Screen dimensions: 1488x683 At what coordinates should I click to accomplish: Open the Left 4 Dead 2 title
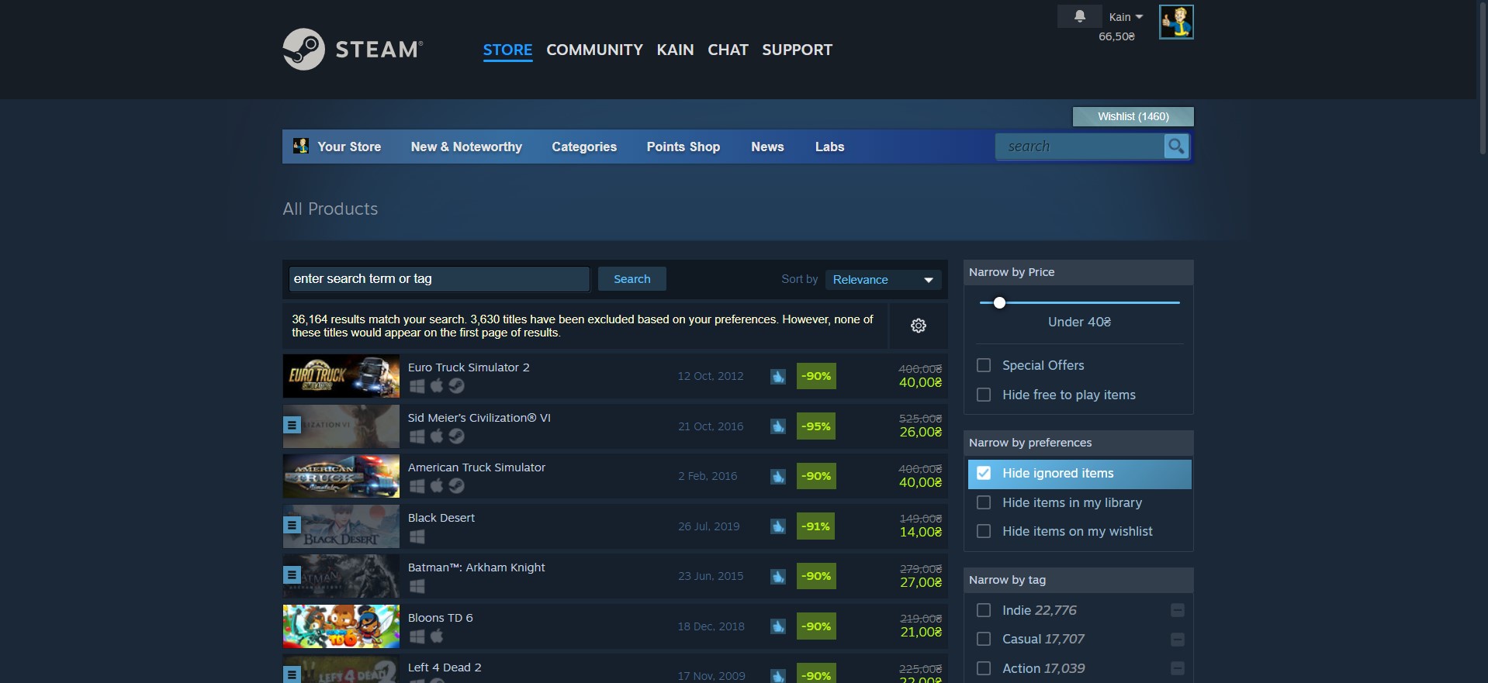pos(445,667)
